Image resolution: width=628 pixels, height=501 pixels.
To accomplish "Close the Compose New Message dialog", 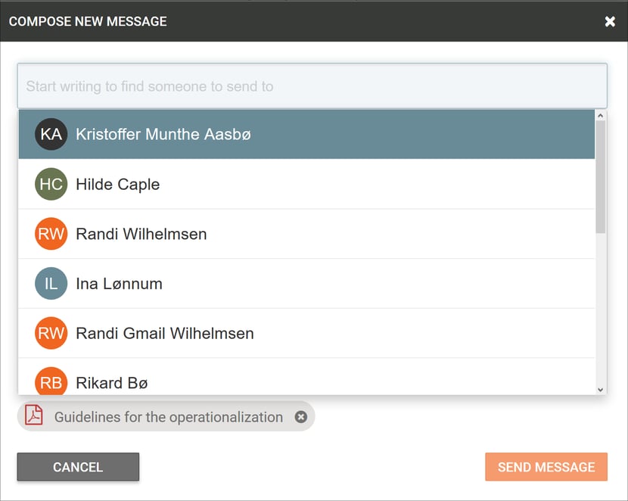I will tap(610, 21).
